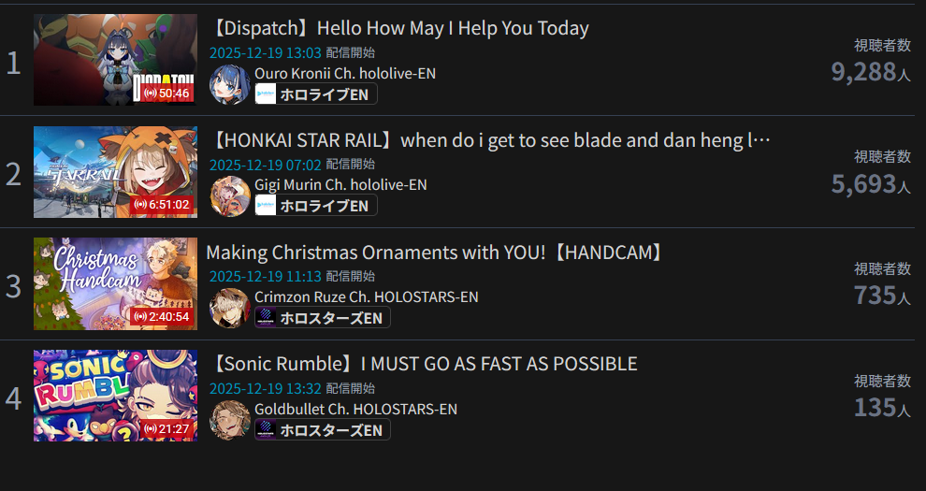Click hololive logo icon beside Ouro Kronii's ホロライブEN tag
The image size is (926, 491).
click(x=266, y=94)
